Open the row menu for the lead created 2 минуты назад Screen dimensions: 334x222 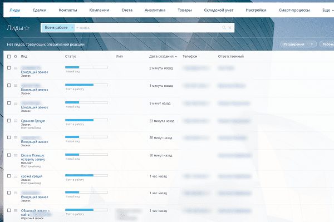pyautogui.click(x=16, y=68)
